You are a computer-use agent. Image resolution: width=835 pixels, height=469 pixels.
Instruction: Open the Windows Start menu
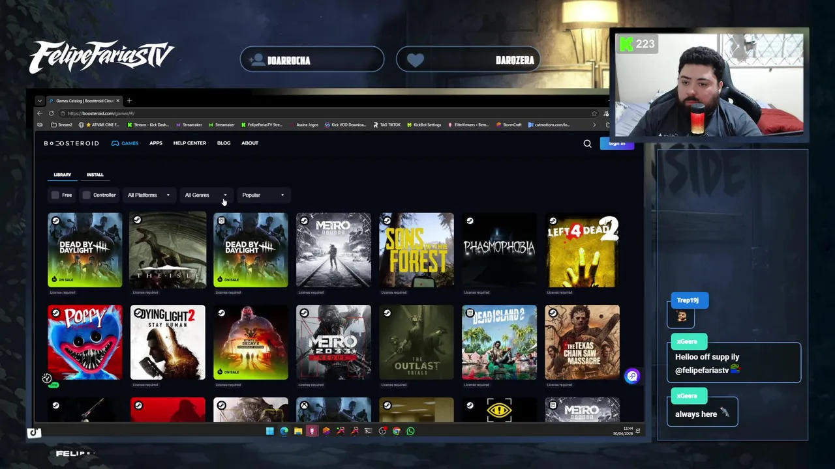click(269, 431)
